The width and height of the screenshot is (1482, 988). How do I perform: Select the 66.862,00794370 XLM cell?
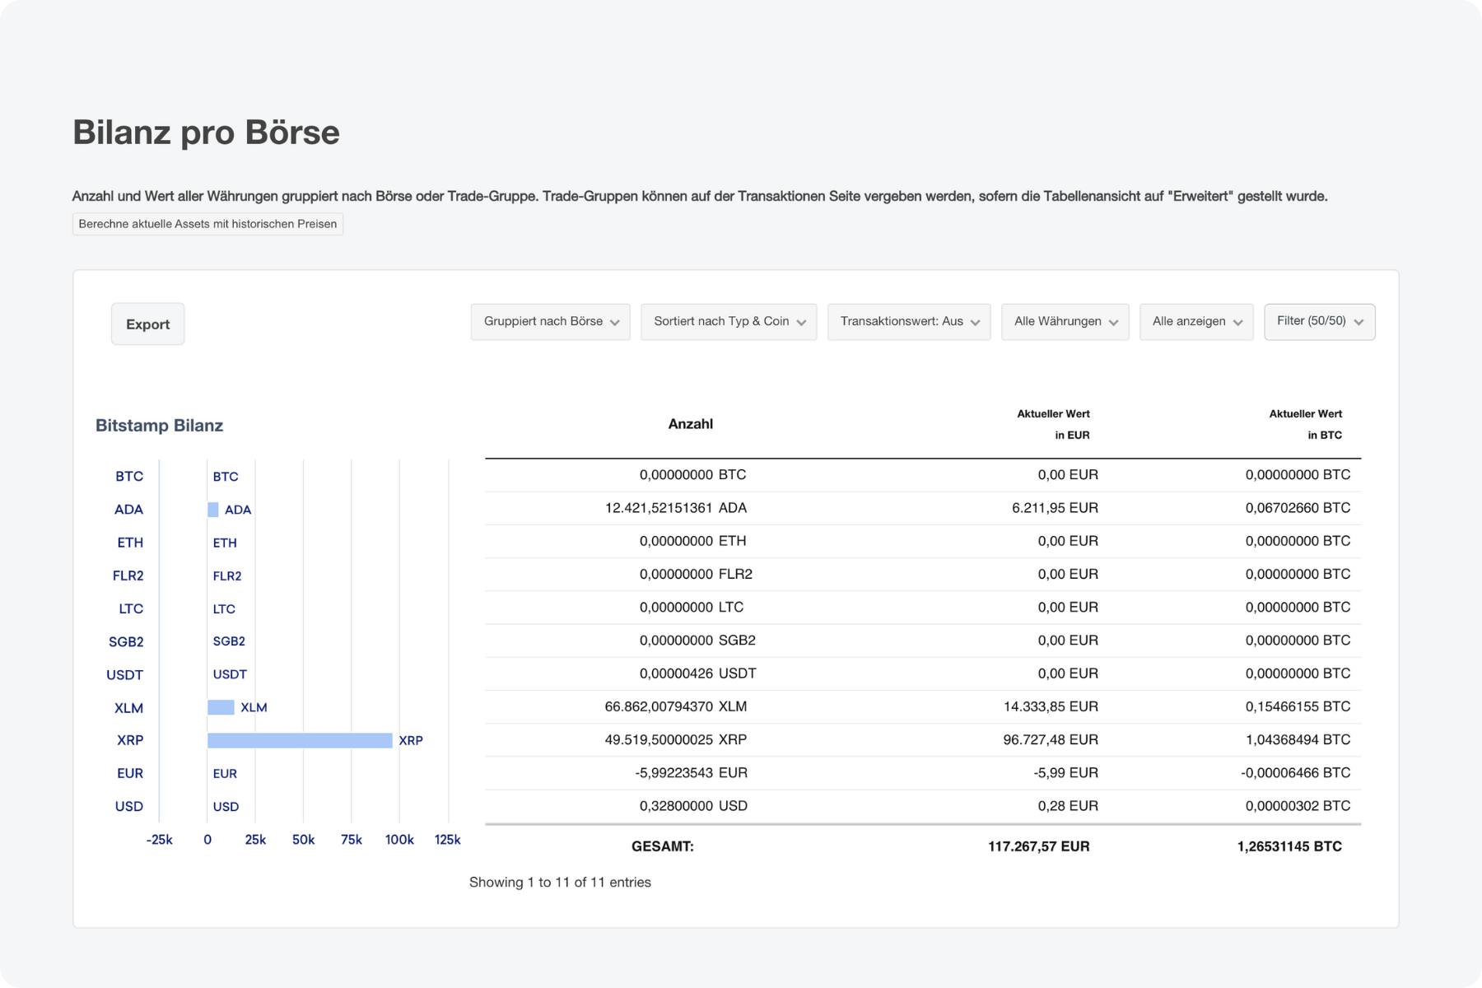675,706
